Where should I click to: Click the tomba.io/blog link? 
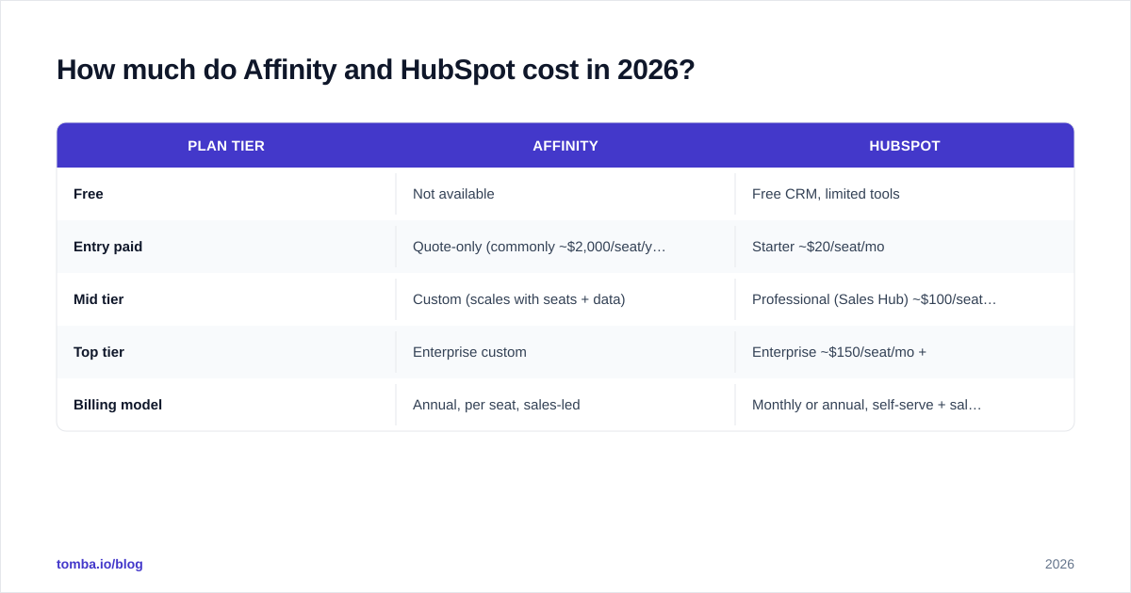100,564
